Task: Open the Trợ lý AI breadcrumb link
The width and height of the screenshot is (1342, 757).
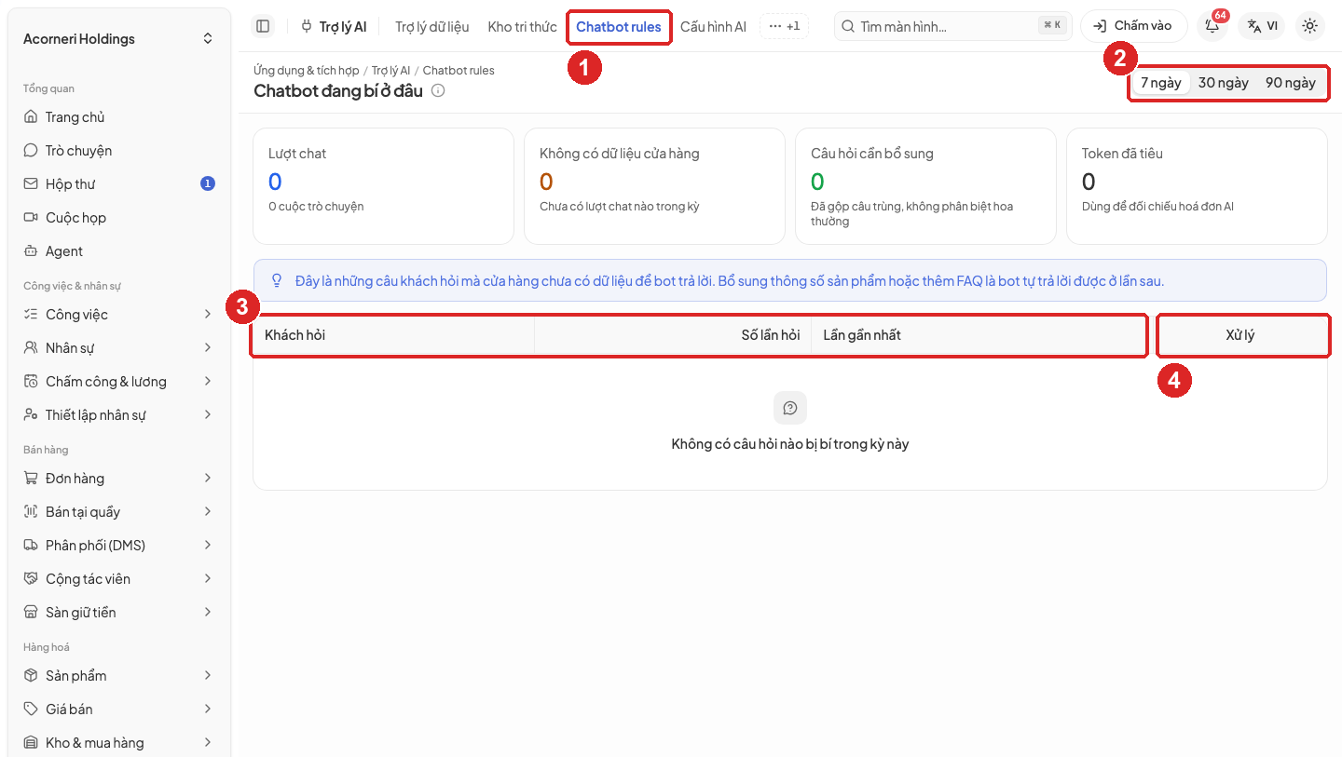Action: 390,71
